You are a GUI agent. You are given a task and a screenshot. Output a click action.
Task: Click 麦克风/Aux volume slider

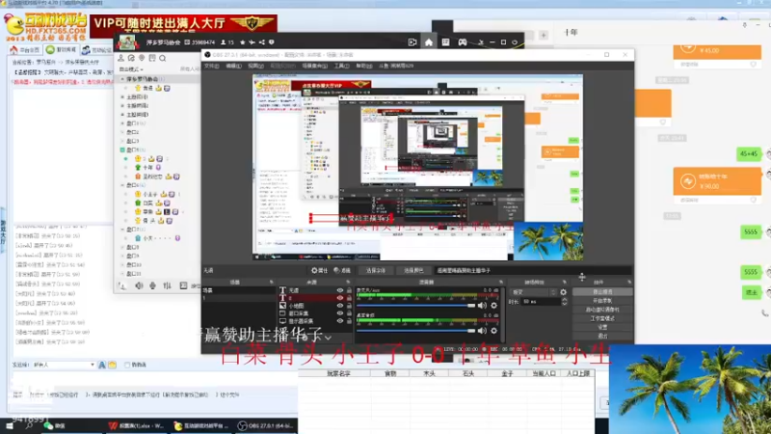pos(416,306)
